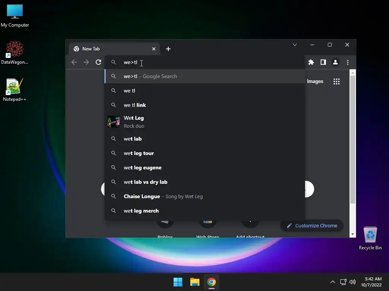Open Google apps grid
The width and height of the screenshot is (389, 291).
(337, 81)
